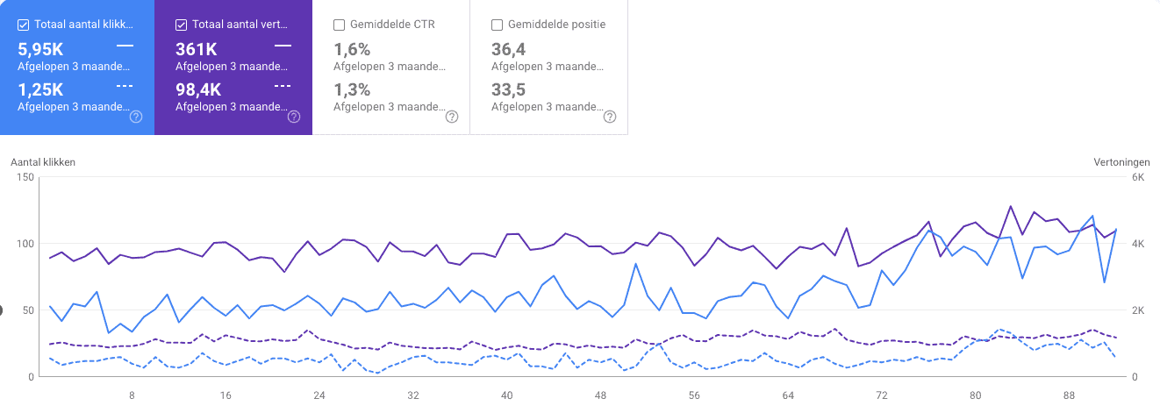
Task: Open help icon in Totaal aantal klikken card
Action: click(136, 117)
